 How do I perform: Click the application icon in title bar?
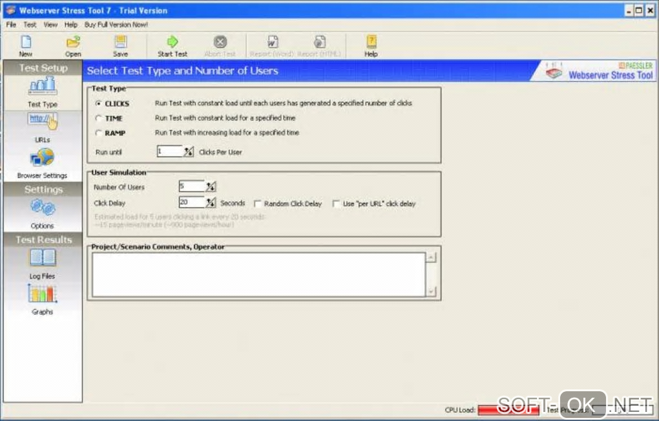click(x=10, y=10)
